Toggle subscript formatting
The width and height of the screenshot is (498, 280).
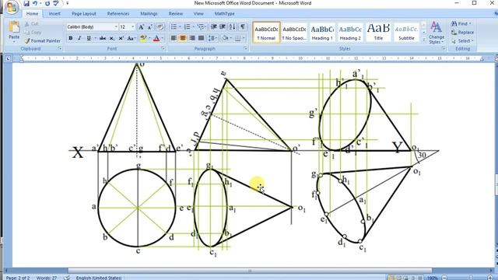click(112, 38)
